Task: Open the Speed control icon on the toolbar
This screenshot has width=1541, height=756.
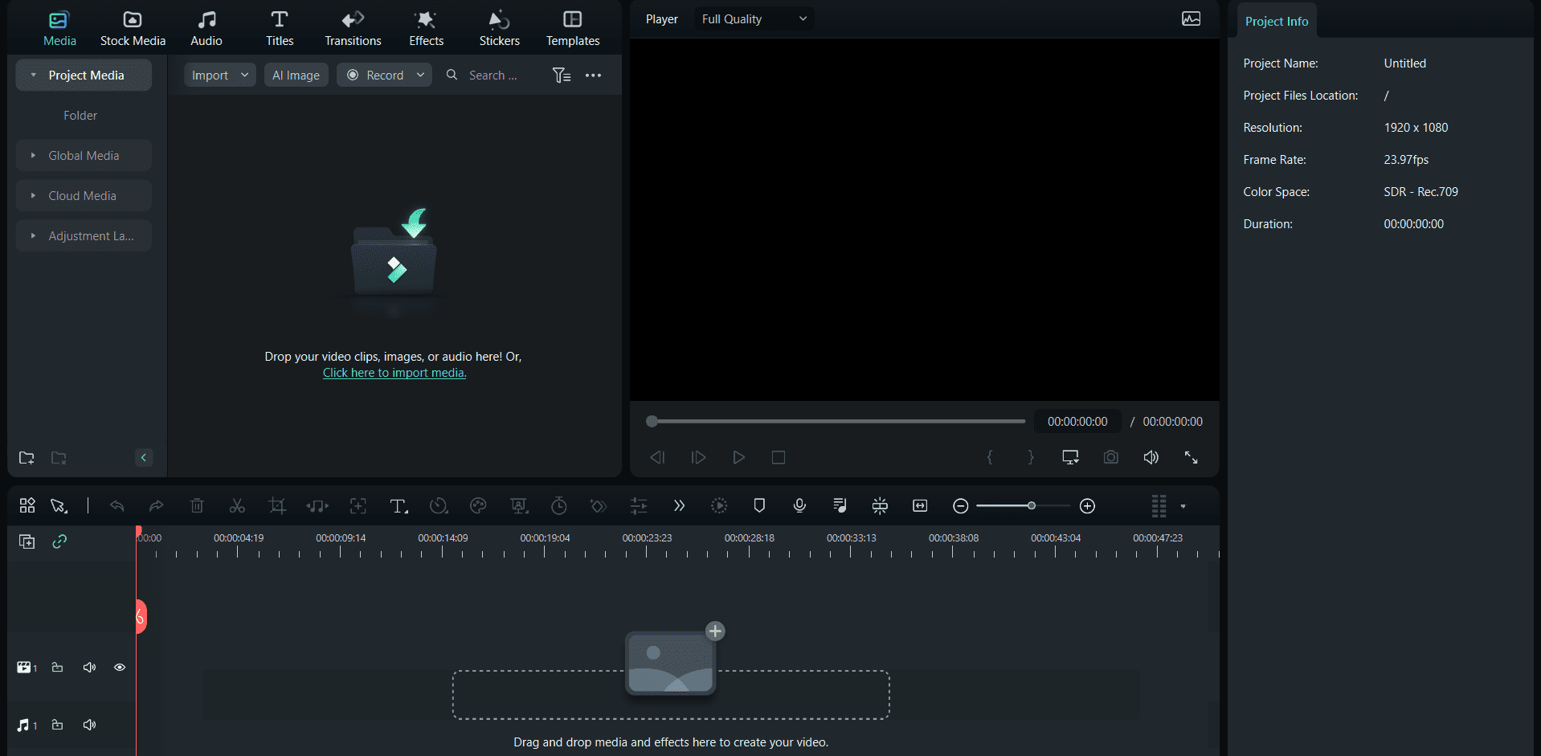Action: click(439, 506)
